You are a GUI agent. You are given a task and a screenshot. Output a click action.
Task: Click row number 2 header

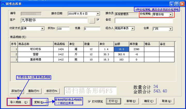tap(14, 54)
